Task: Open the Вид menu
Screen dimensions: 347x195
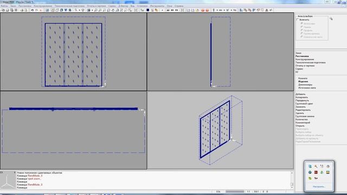Action: tap(132, 6)
